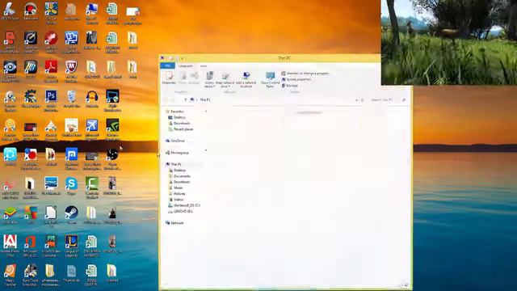Select Videos under This PC
The width and height of the screenshot is (517, 291).
coord(176,200)
